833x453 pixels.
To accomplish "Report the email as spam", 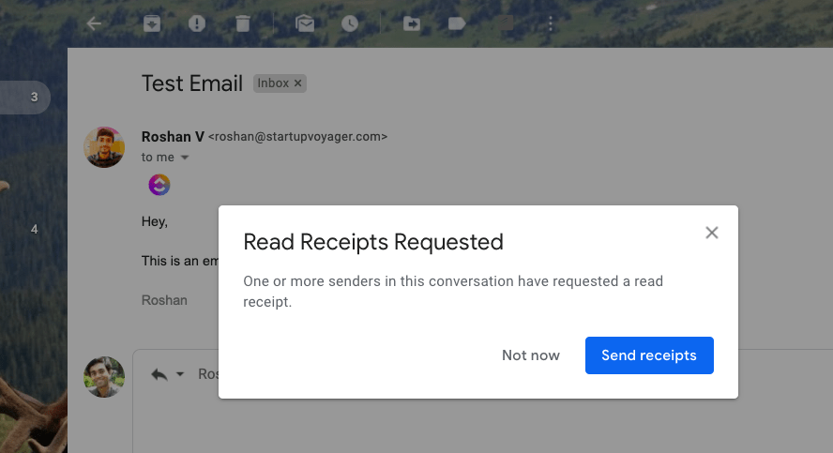I will click(197, 24).
